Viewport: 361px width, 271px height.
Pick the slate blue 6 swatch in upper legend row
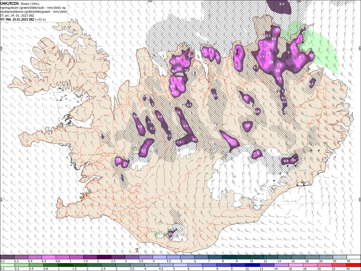201,257
